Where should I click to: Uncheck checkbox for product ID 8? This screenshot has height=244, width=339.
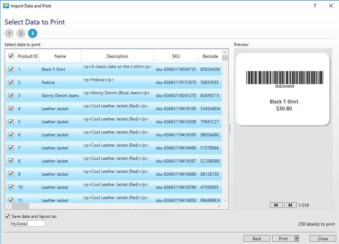point(11,161)
